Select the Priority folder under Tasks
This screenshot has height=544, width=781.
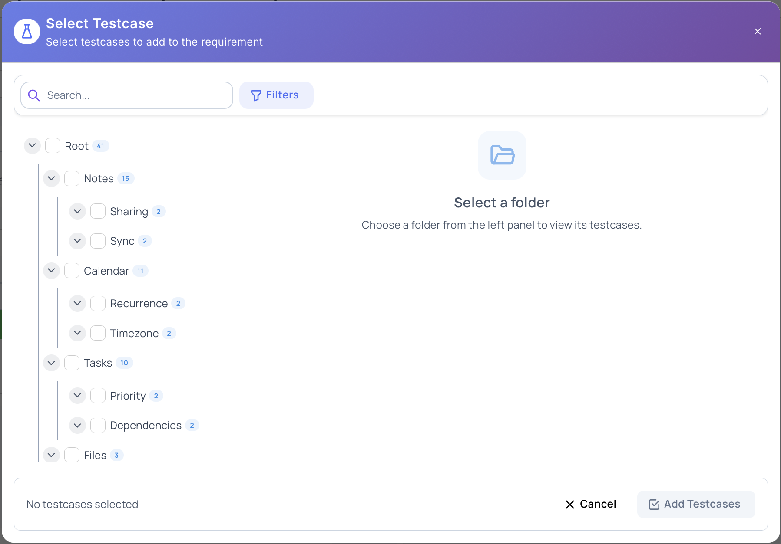click(127, 395)
